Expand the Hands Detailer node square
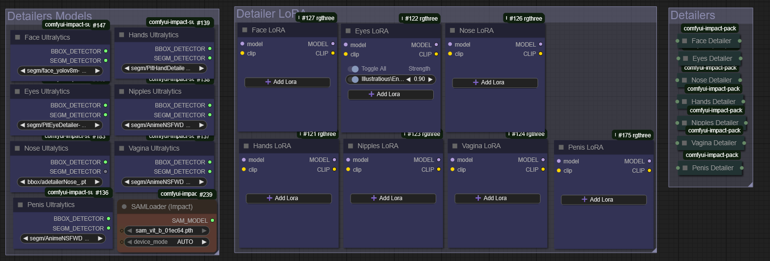This screenshot has width=770, height=261. (684, 102)
